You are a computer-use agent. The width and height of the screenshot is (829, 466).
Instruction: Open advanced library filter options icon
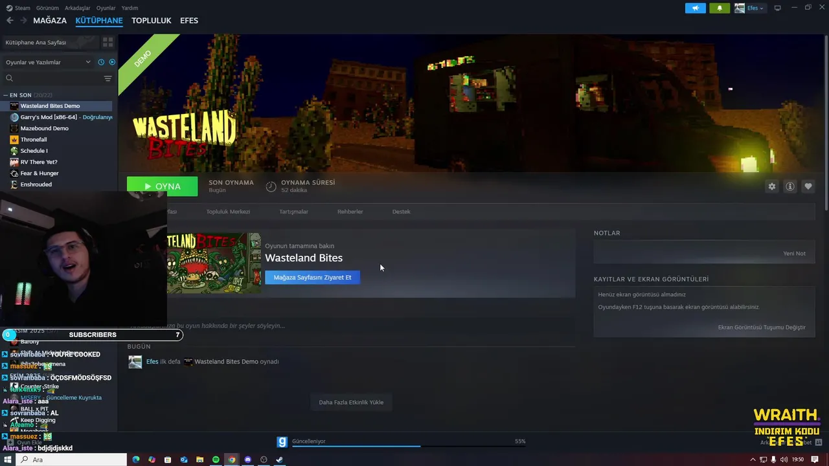point(108,78)
